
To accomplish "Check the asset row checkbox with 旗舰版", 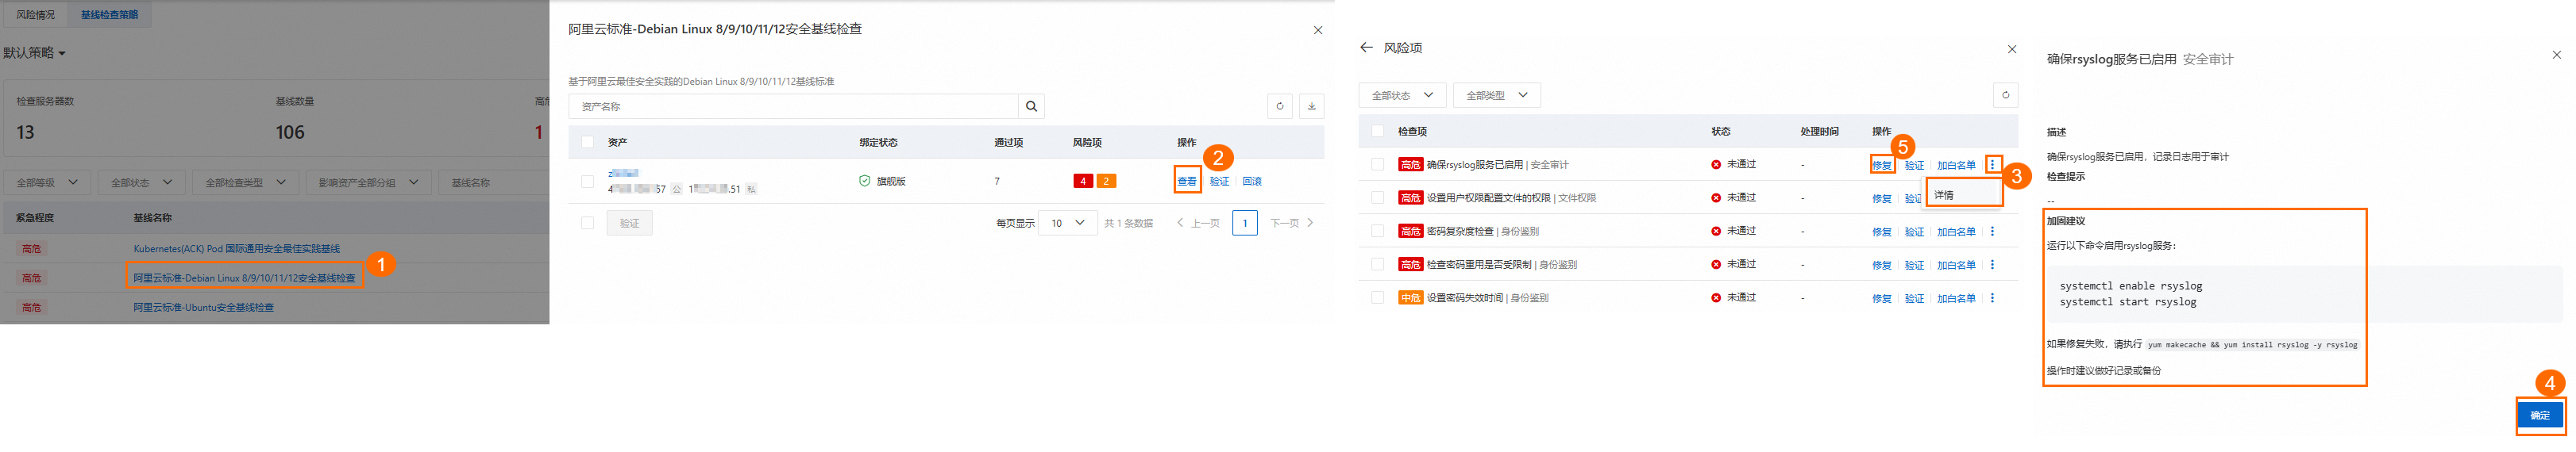I will click(x=587, y=182).
